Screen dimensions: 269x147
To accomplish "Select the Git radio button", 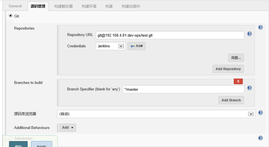I will pos(11,16).
